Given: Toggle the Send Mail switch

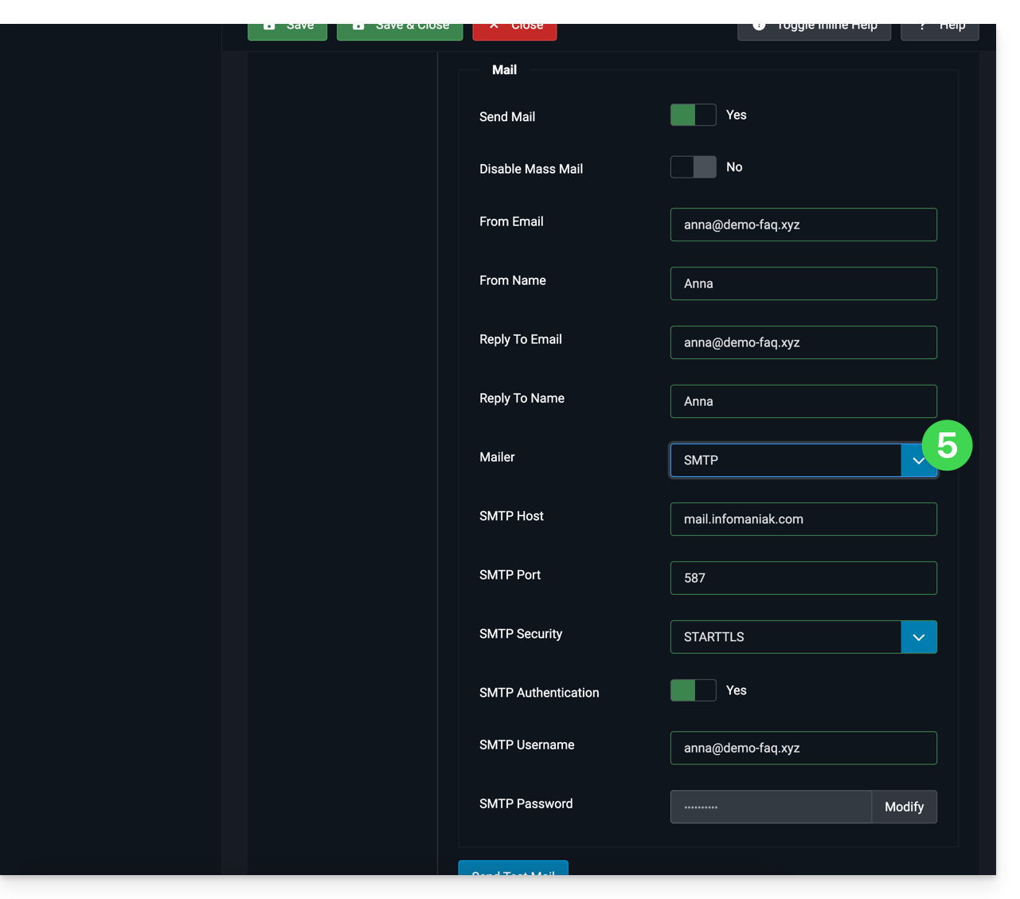Looking at the screenshot, I should [693, 115].
